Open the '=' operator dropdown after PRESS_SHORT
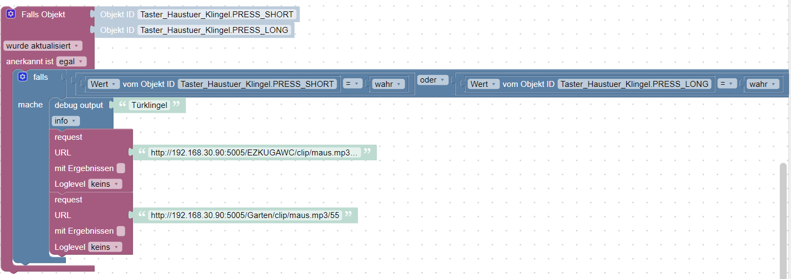Image resolution: width=791 pixels, height=279 pixels. point(352,84)
